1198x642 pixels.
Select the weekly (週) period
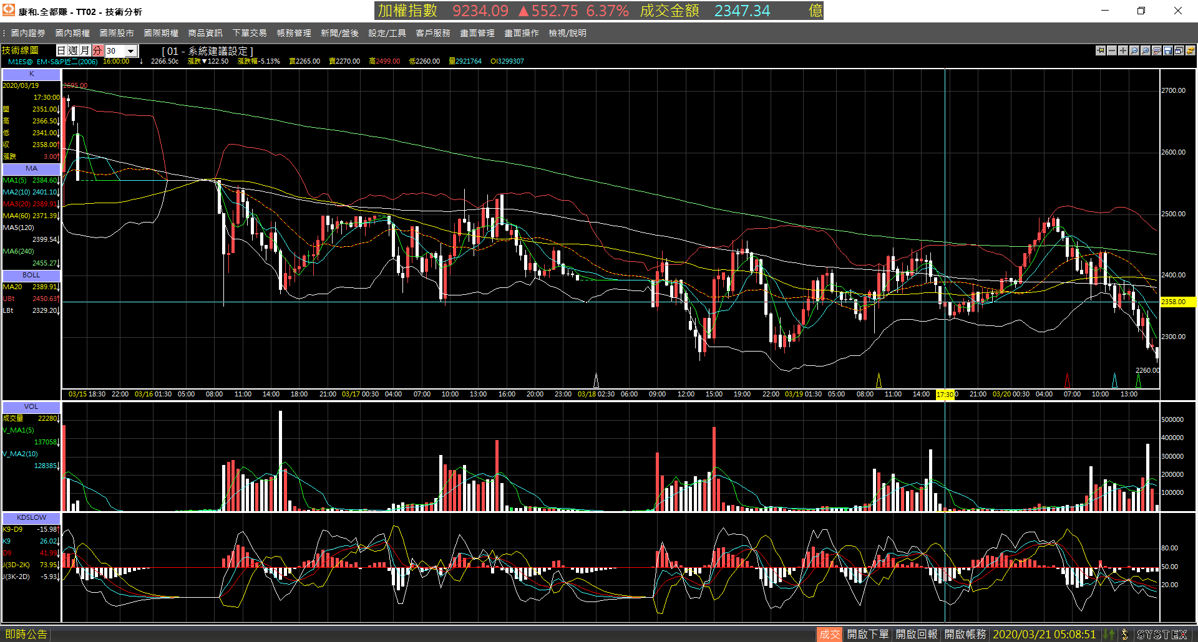pyautogui.click(x=74, y=50)
